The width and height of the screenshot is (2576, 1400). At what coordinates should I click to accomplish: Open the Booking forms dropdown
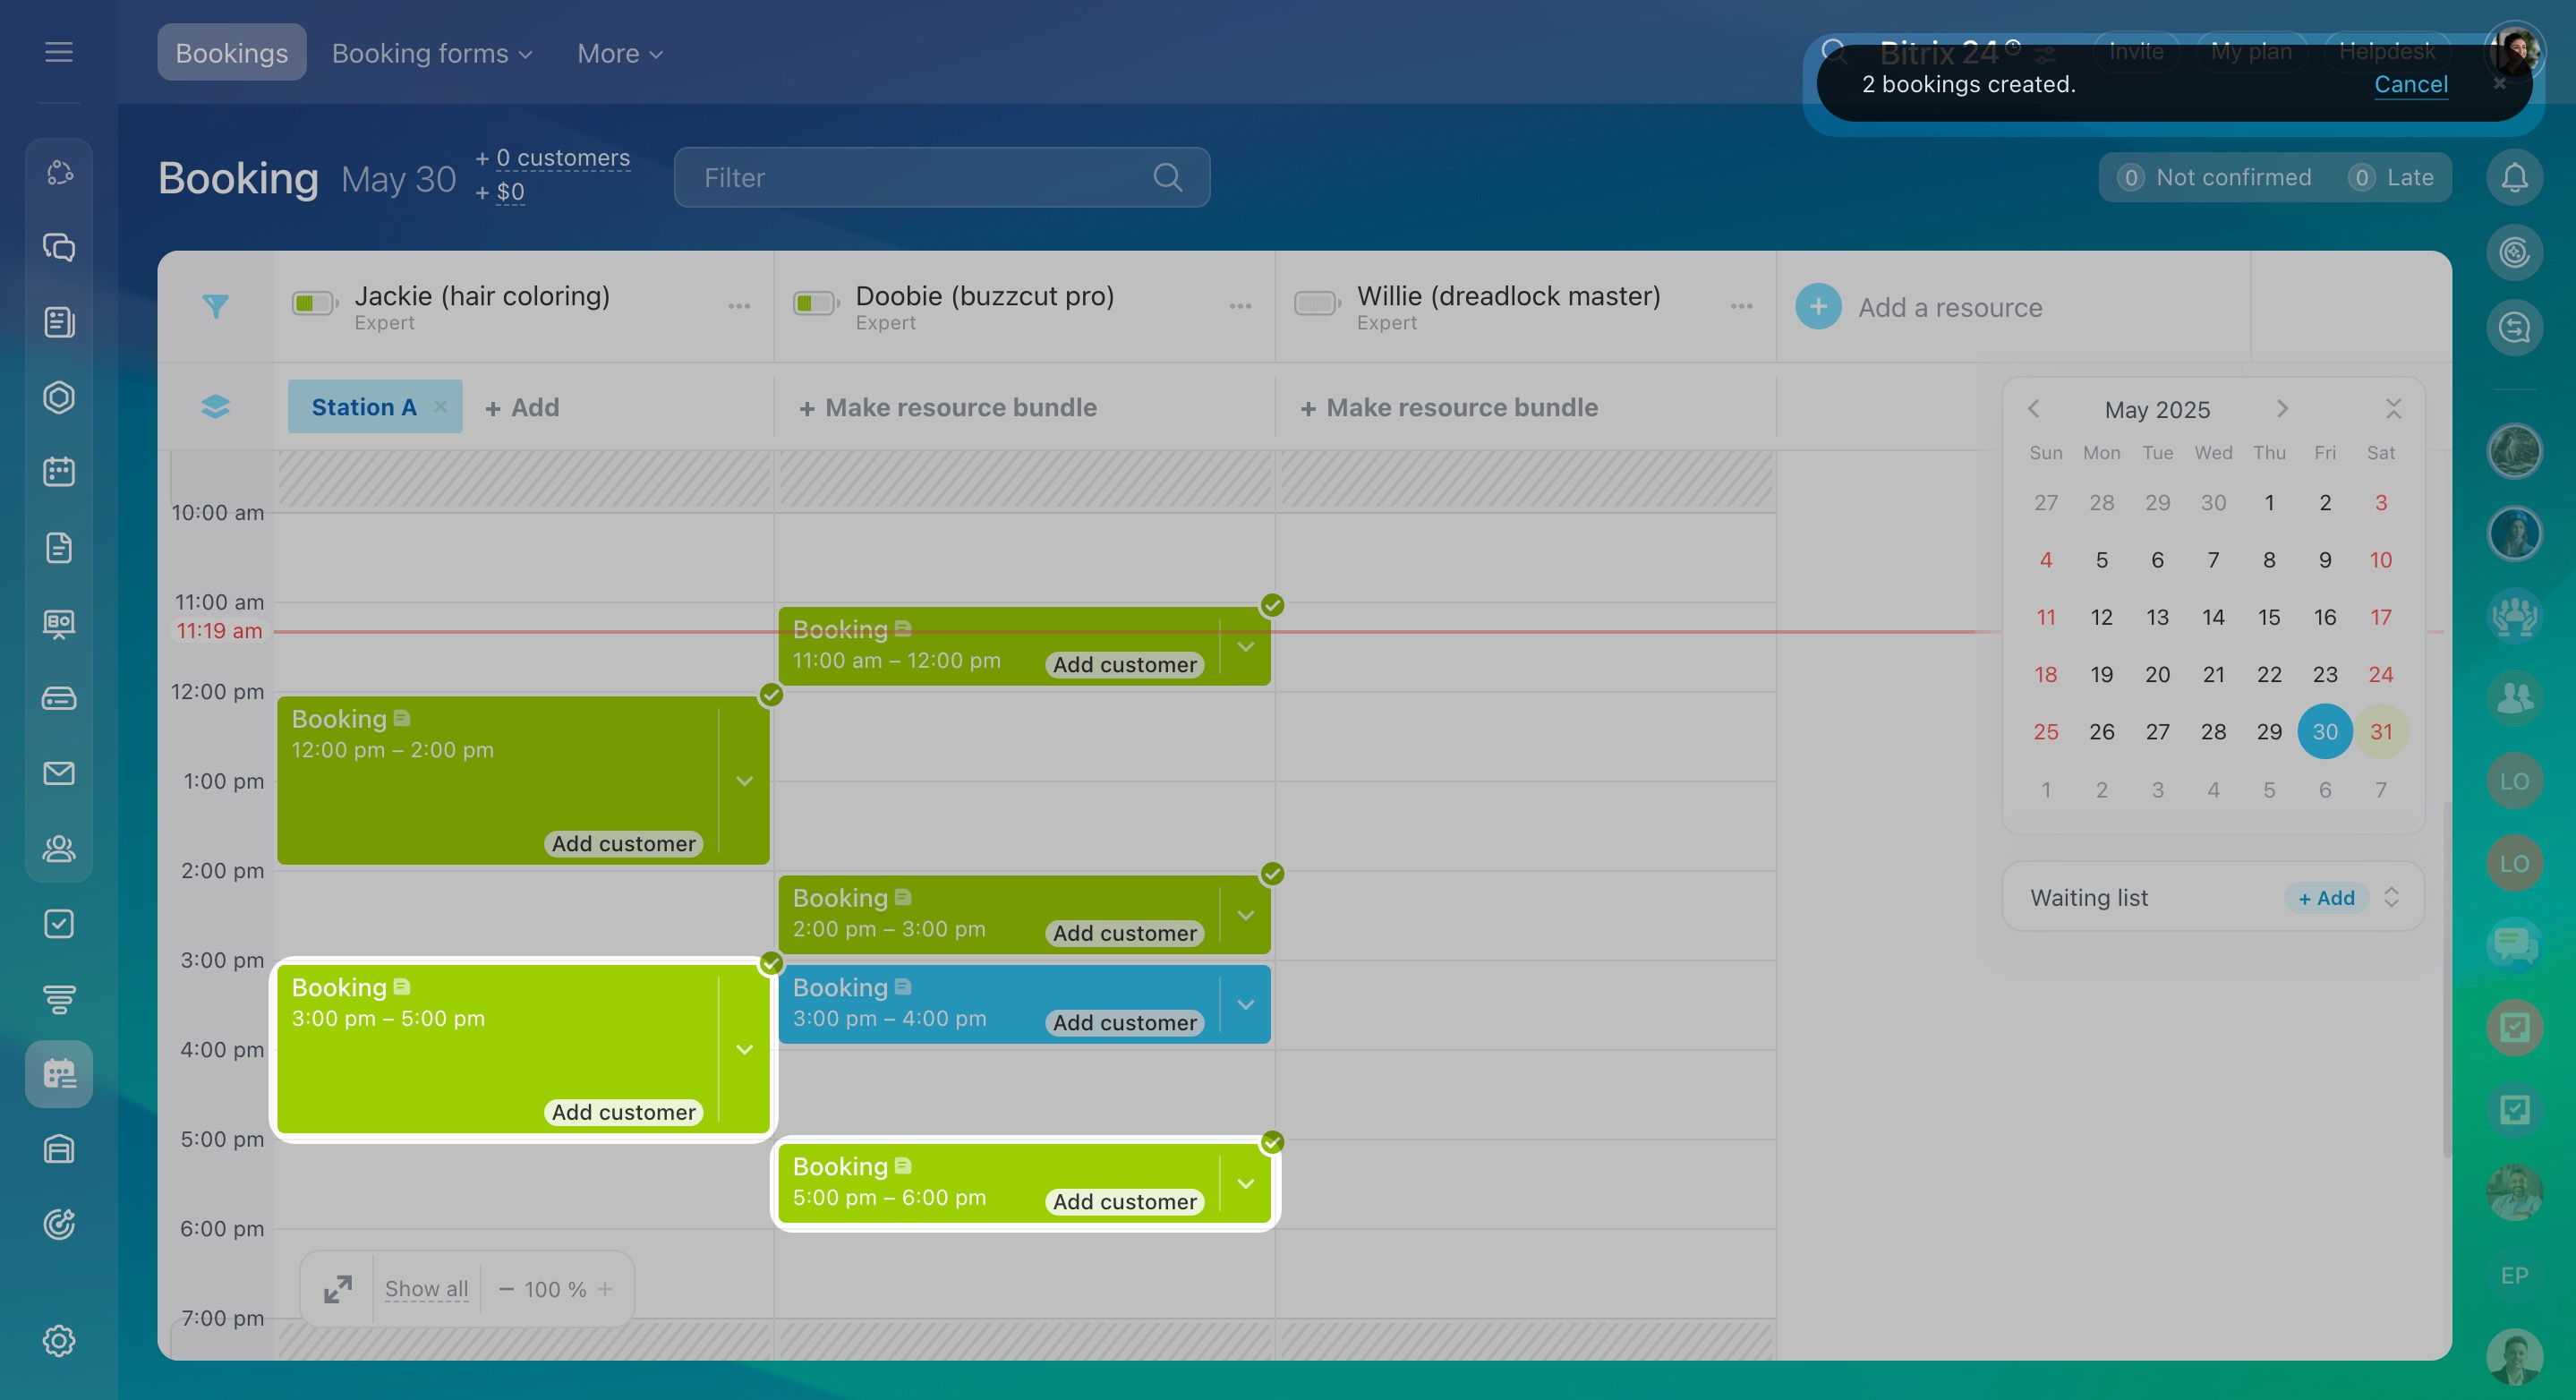click(x=431, y=53)
